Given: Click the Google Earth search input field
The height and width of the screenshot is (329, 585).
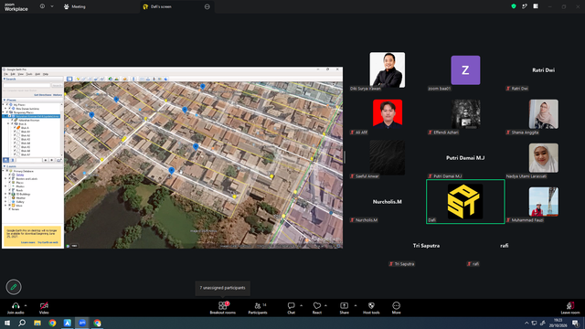Looking at the screenshot, I should point(27,85).
